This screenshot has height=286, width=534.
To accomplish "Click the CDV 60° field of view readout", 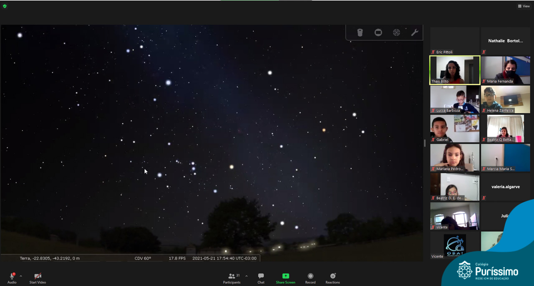I will click(143, 259).
